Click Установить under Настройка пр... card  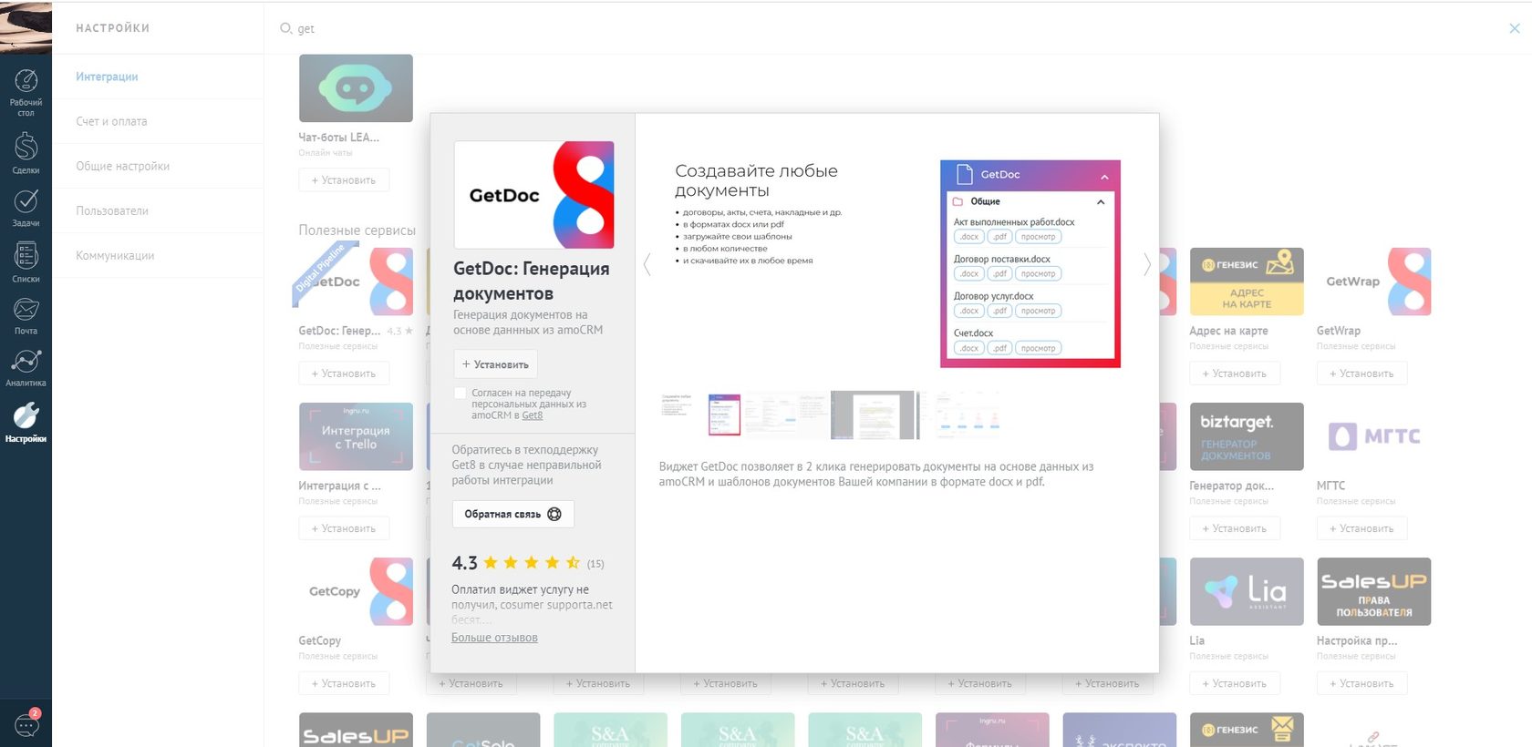coord(1361,683)
